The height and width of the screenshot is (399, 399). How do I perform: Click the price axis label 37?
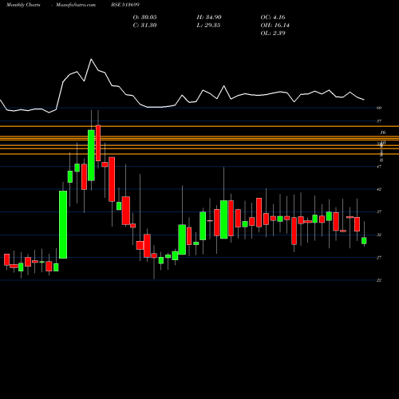click(x=379, y=212)
